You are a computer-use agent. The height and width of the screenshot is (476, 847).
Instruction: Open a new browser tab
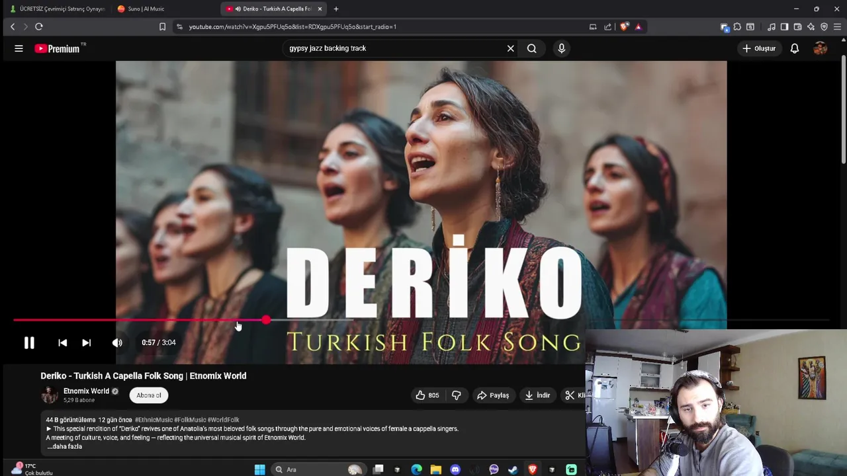336,9
